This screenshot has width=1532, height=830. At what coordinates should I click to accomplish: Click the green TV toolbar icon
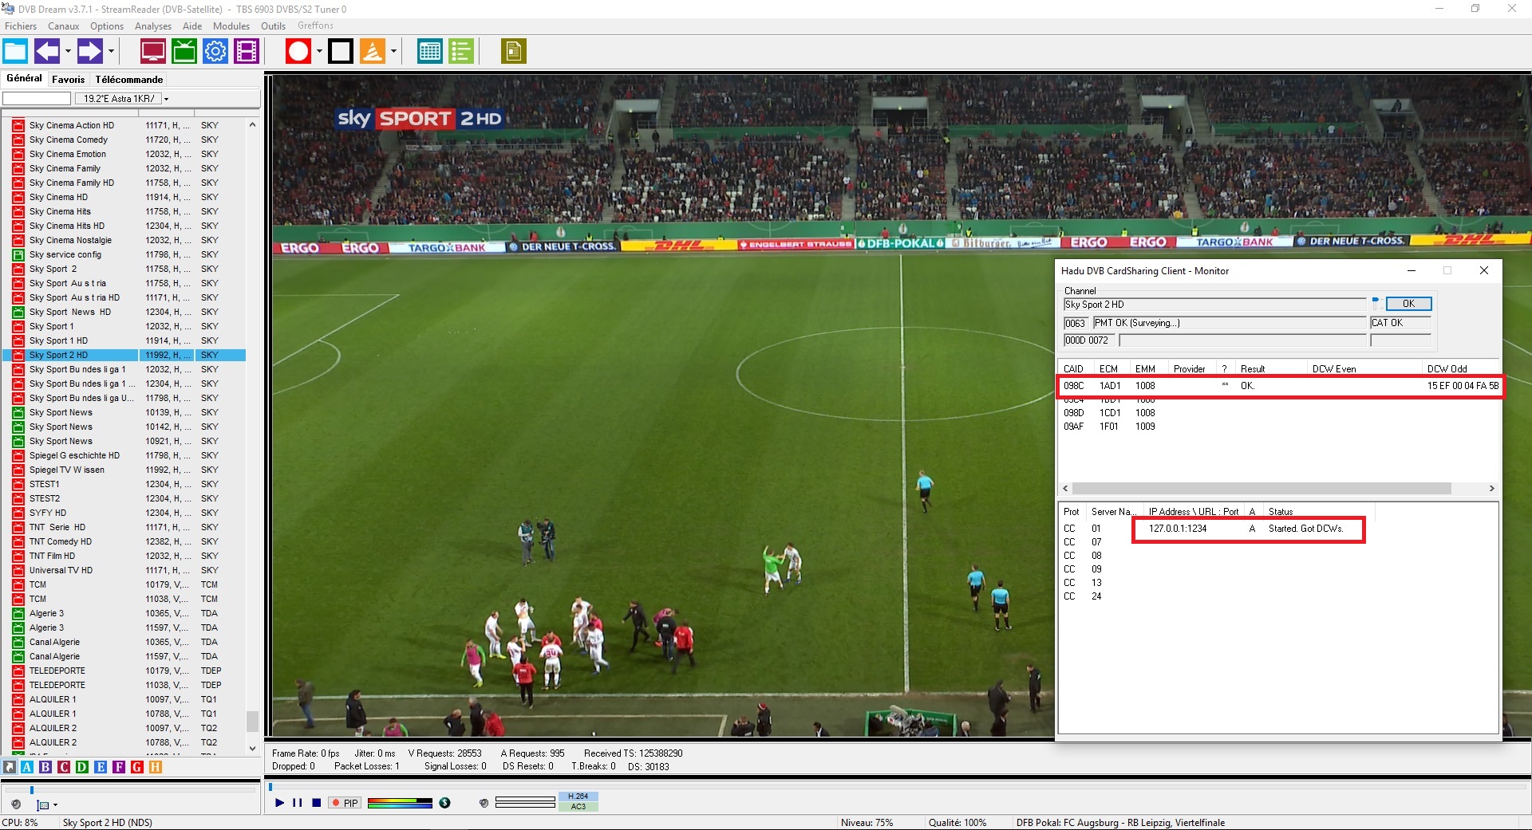[184, 52]
